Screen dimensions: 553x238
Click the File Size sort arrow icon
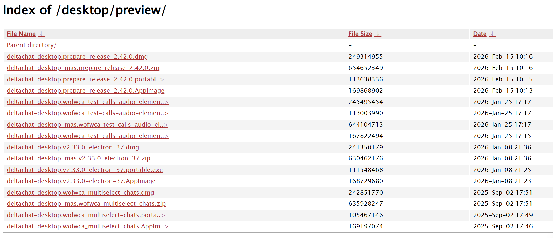point(378,34)
